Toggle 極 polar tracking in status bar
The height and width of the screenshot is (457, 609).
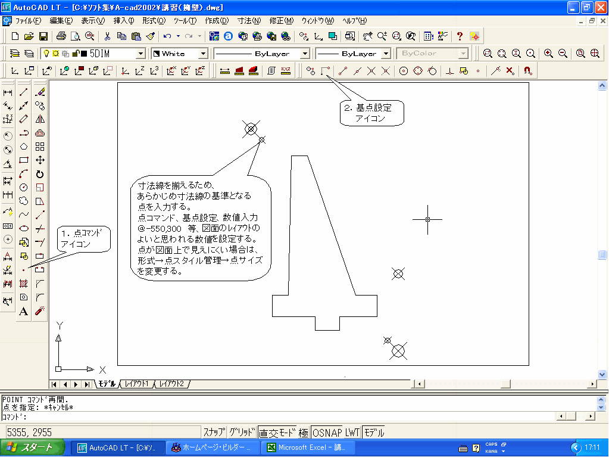click(x=304, y=432)
